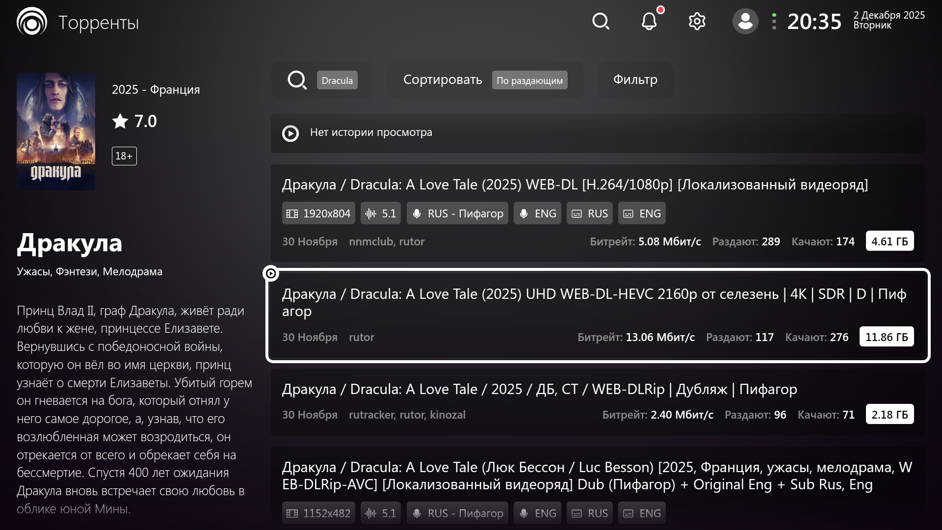Open notifications bell icon
Image resolution: width=942 pixels, height=530 pixels.
point(649,22)
